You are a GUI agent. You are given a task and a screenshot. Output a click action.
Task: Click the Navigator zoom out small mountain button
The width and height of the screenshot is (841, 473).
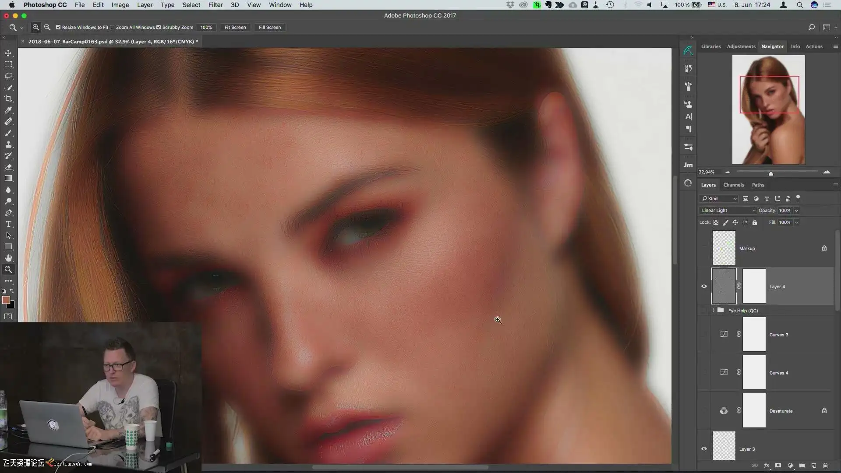pyautogui.click(x=728, y=172)
